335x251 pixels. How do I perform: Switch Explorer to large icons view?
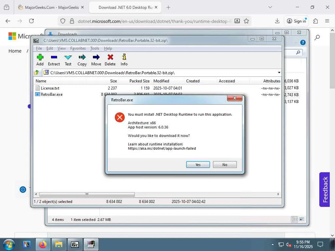(301, 219)
